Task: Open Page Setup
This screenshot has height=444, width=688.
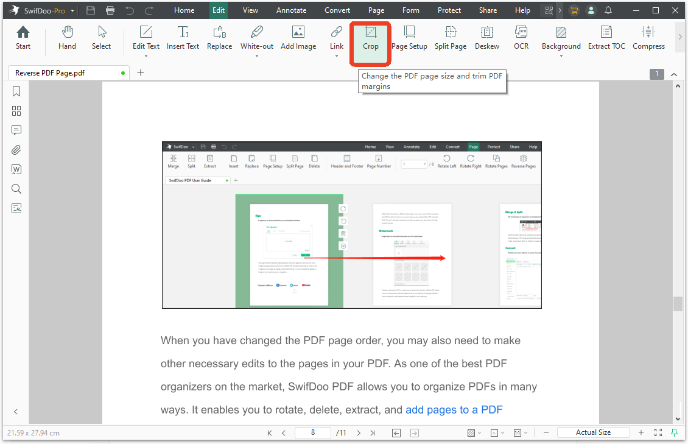Action: pos(409,38)
